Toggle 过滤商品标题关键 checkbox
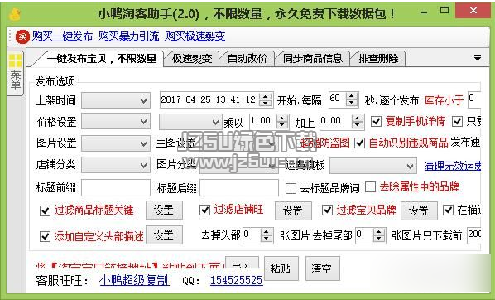This screenshot has width=495, height=300. 46,210
